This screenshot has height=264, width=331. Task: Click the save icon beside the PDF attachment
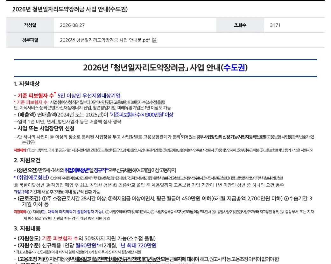[155, 40]
